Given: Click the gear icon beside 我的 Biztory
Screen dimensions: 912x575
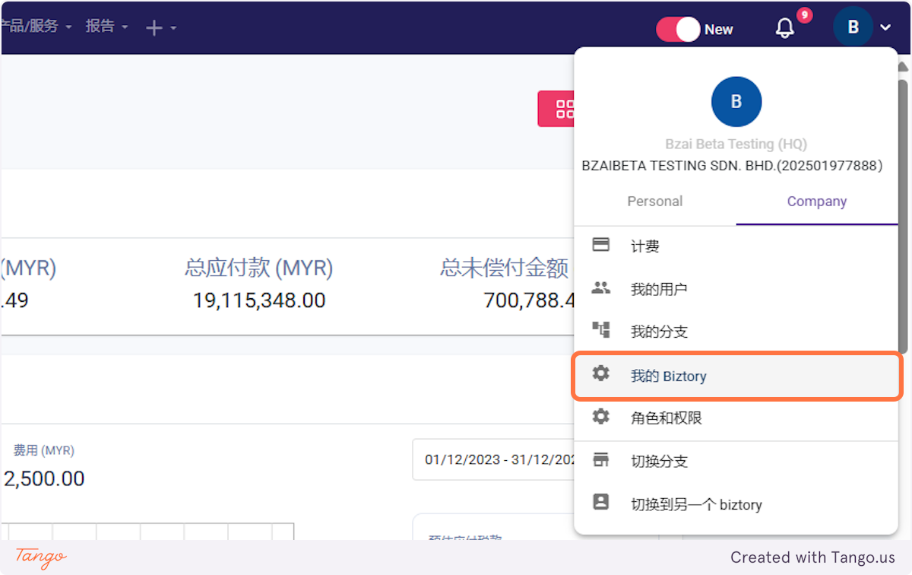Looking at the screenshot, I should 601,373.
